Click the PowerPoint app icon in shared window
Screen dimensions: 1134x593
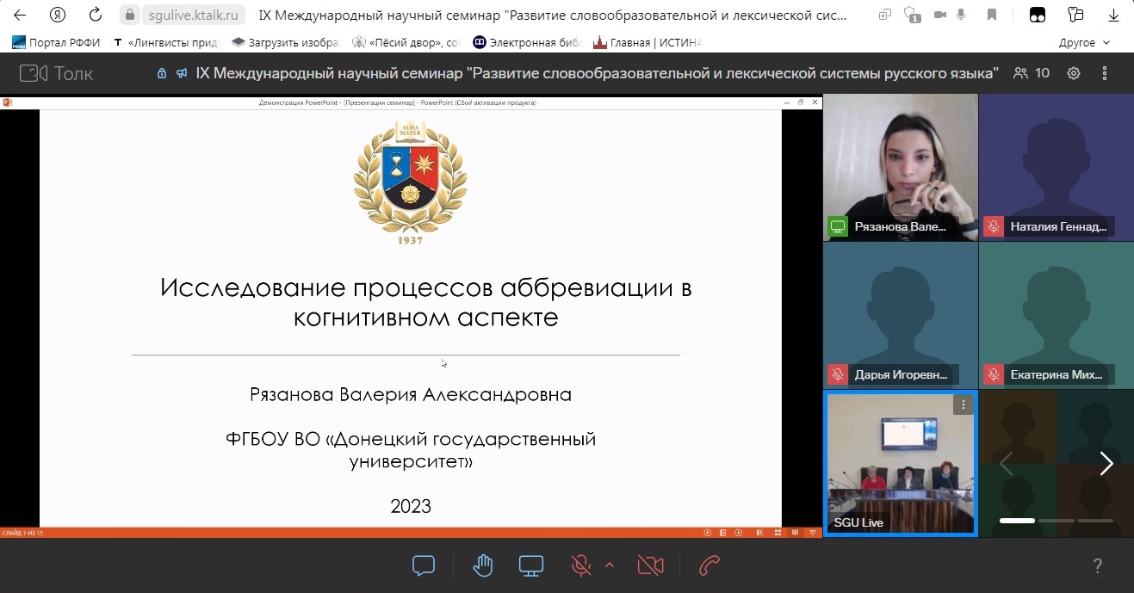point(7,102)
